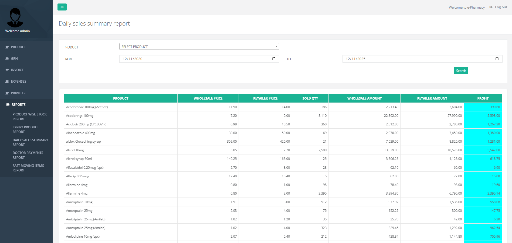Click the EXPENSES sidebar icon

7,81
